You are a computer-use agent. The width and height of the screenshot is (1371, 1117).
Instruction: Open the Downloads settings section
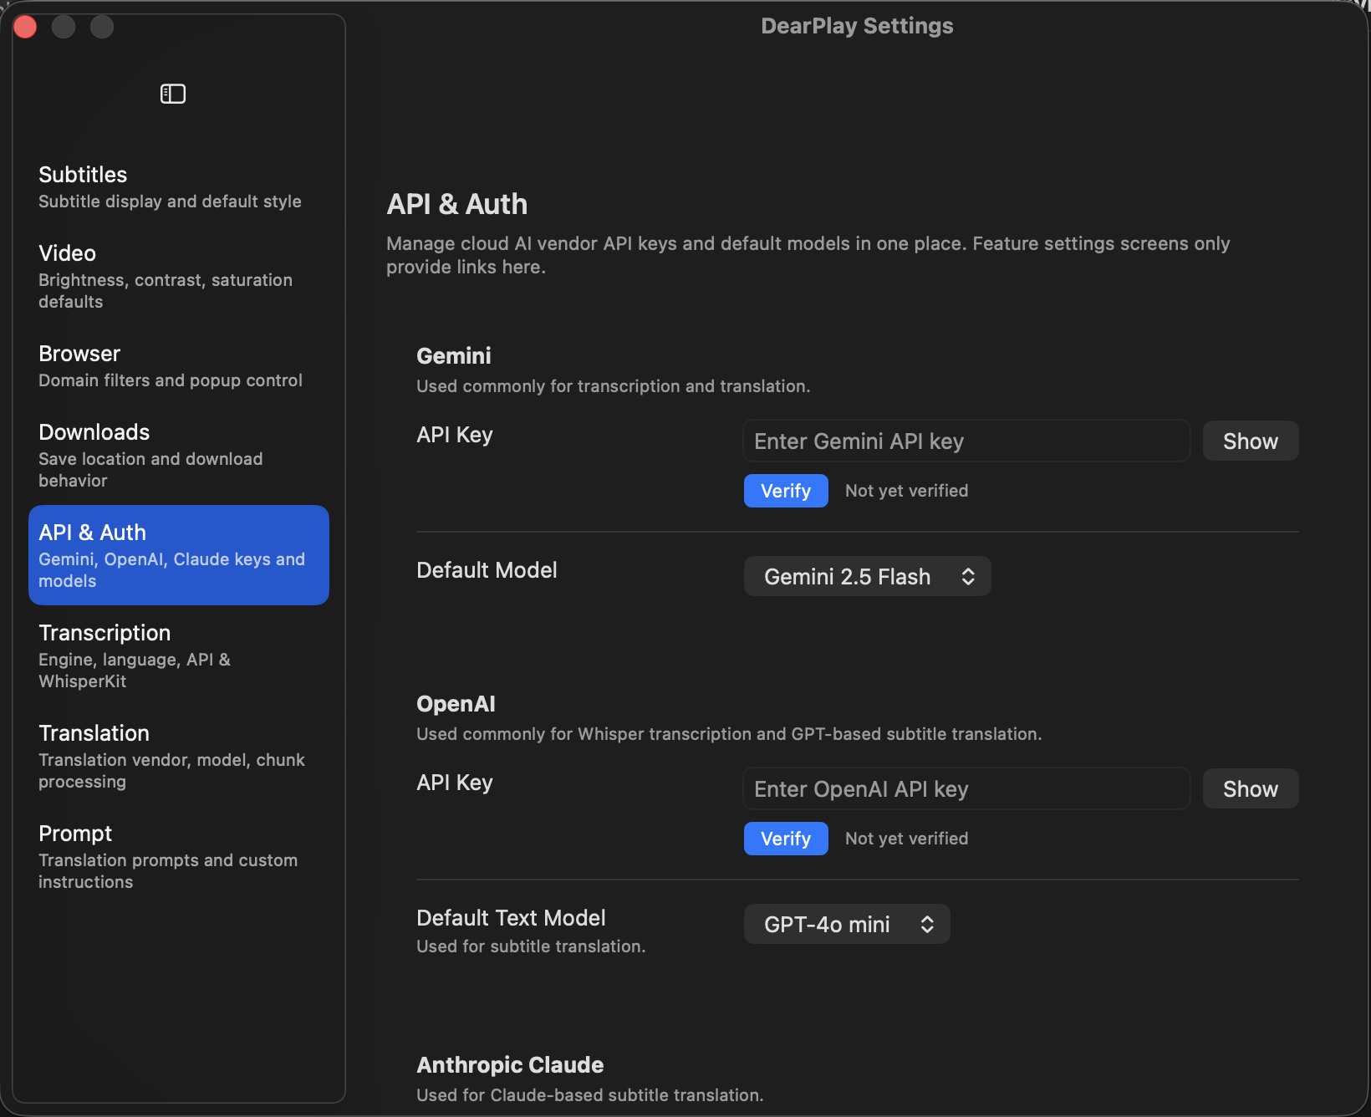coord(179,456)
